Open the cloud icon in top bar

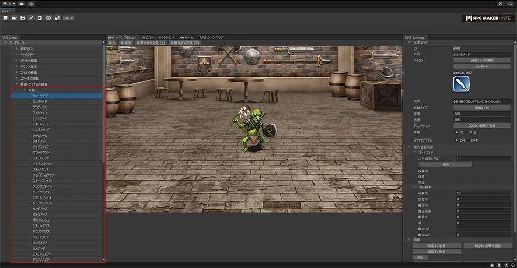click(x=21, y=3)
